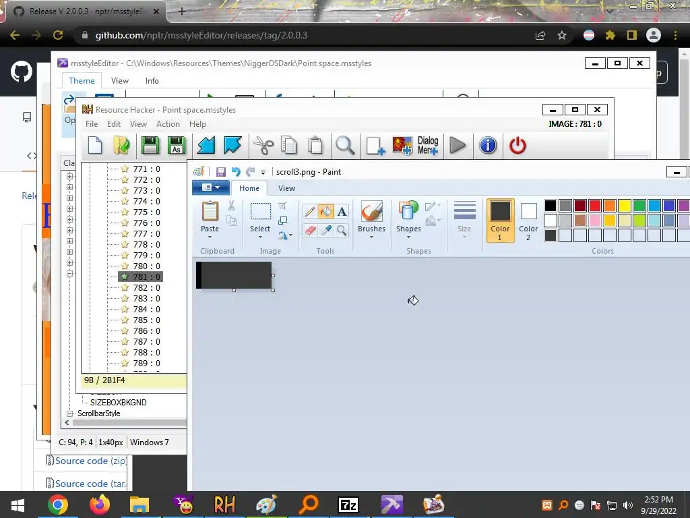Open the Action menu in Resource Hacker

click(168, 124)
